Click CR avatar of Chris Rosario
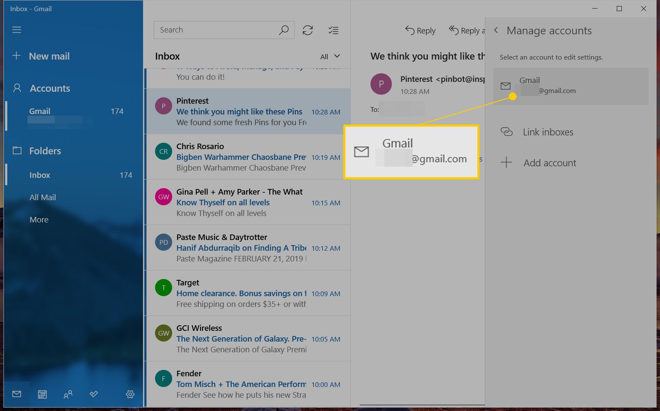660x411 pixels. click(x=164, y=151)
